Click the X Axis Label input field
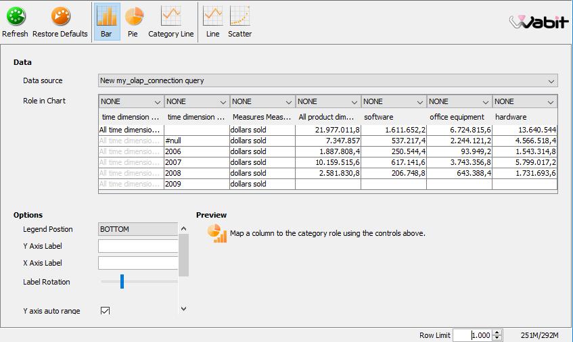Screen dimensions: 573x342 tap(138, 263)
